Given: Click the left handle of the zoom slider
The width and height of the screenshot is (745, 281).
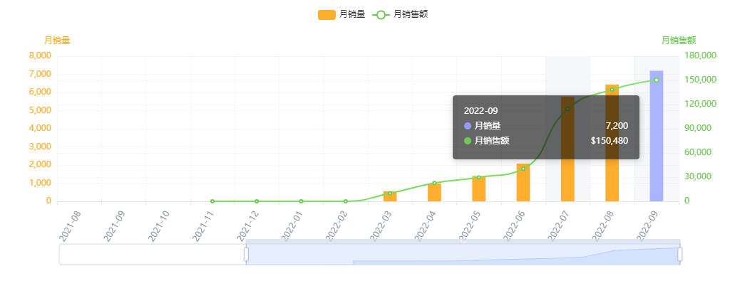Looking at the screenshot, I should click(246, 255).
